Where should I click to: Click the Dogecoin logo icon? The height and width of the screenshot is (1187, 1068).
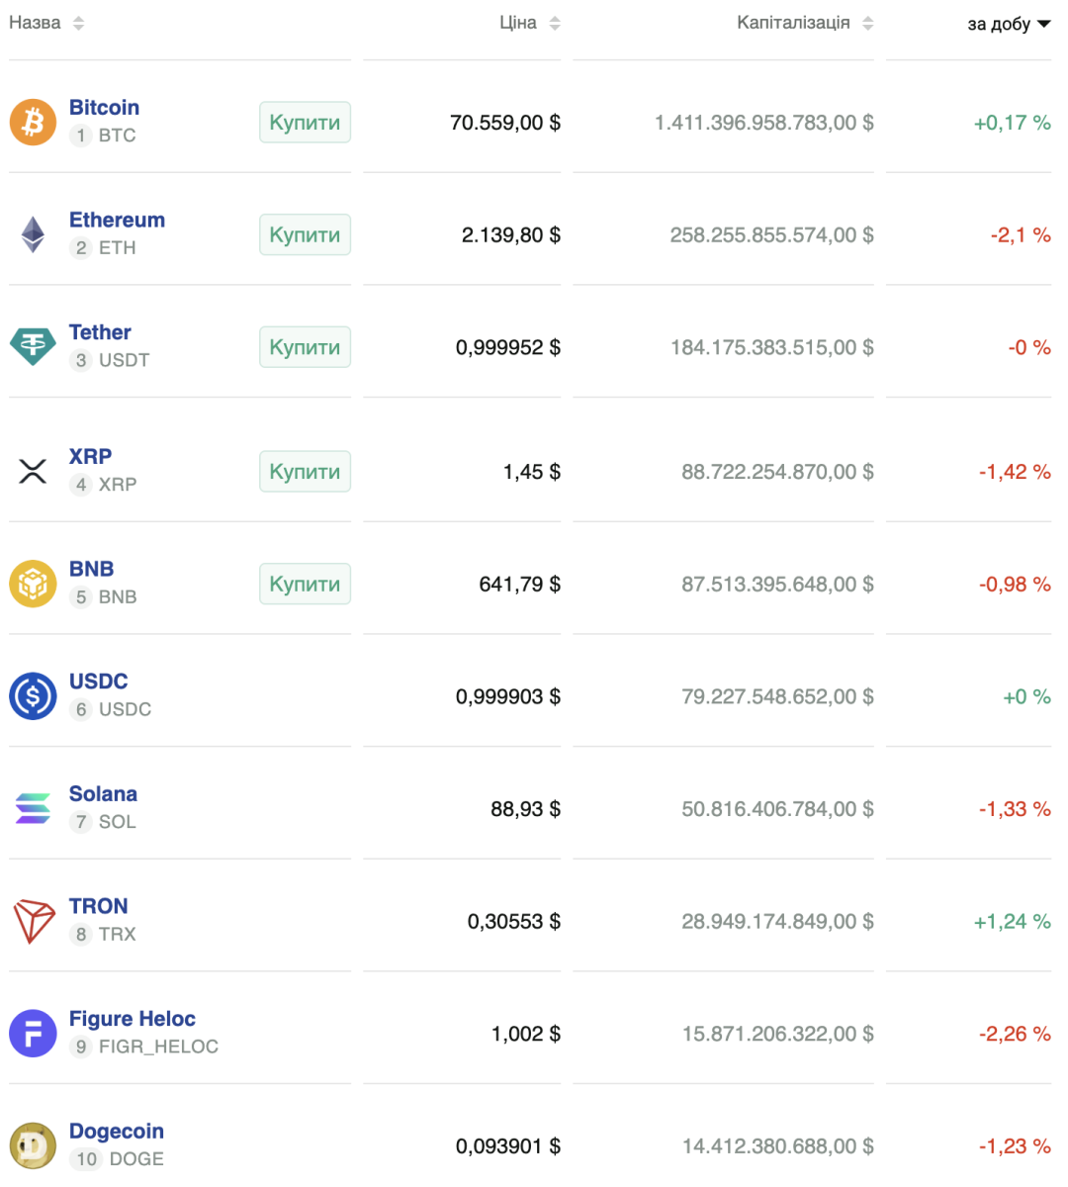(x=33, y=1146)
